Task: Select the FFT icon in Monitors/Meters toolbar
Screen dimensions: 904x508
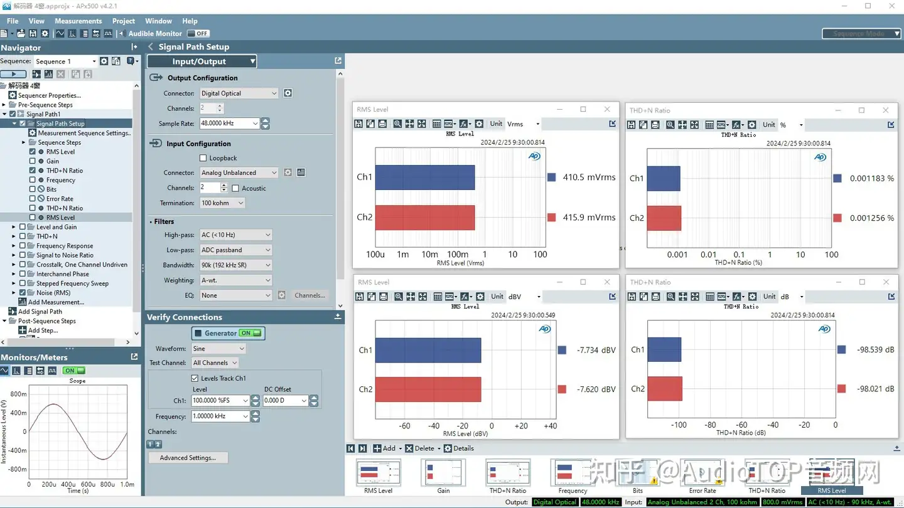Action: point(16,371)
